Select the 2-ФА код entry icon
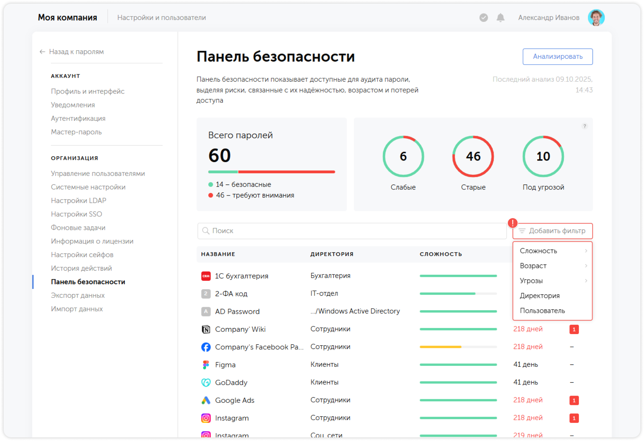The height and width of the screenshot is (441, 644). [206, 293]
